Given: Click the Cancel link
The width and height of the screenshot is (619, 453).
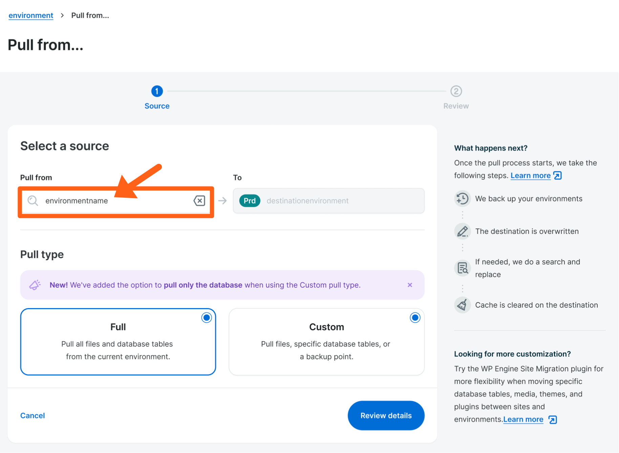Looking at the screenshot, I should coord(33,415).
